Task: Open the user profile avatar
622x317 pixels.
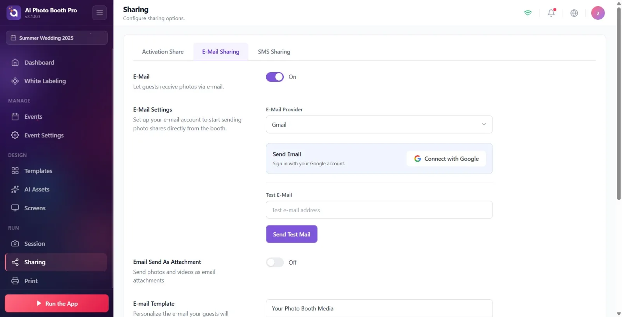Action: (x=598, y=13)
